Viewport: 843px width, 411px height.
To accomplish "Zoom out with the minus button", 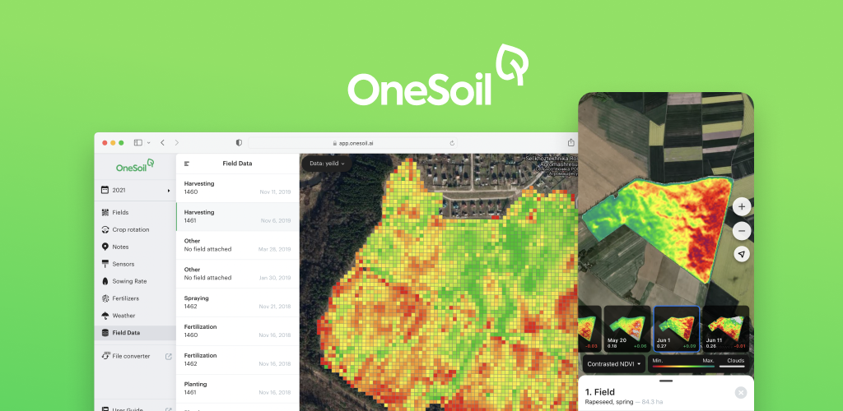I will coord(742,231).
